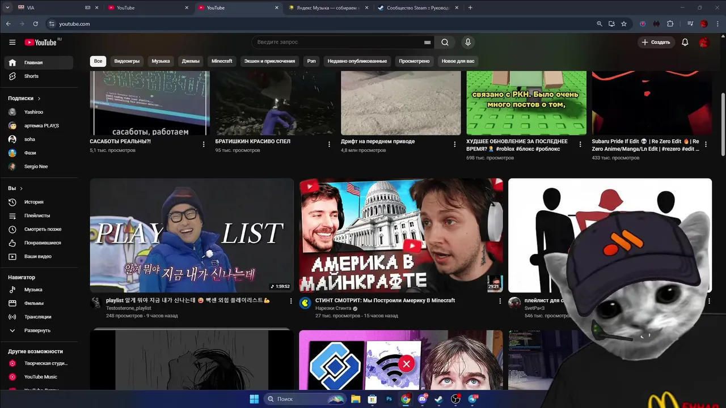Open БРАТИШКИН КРАСИВО СПЕЛ video title
Viewport: 726px width, 408px height.
point(252,141)
